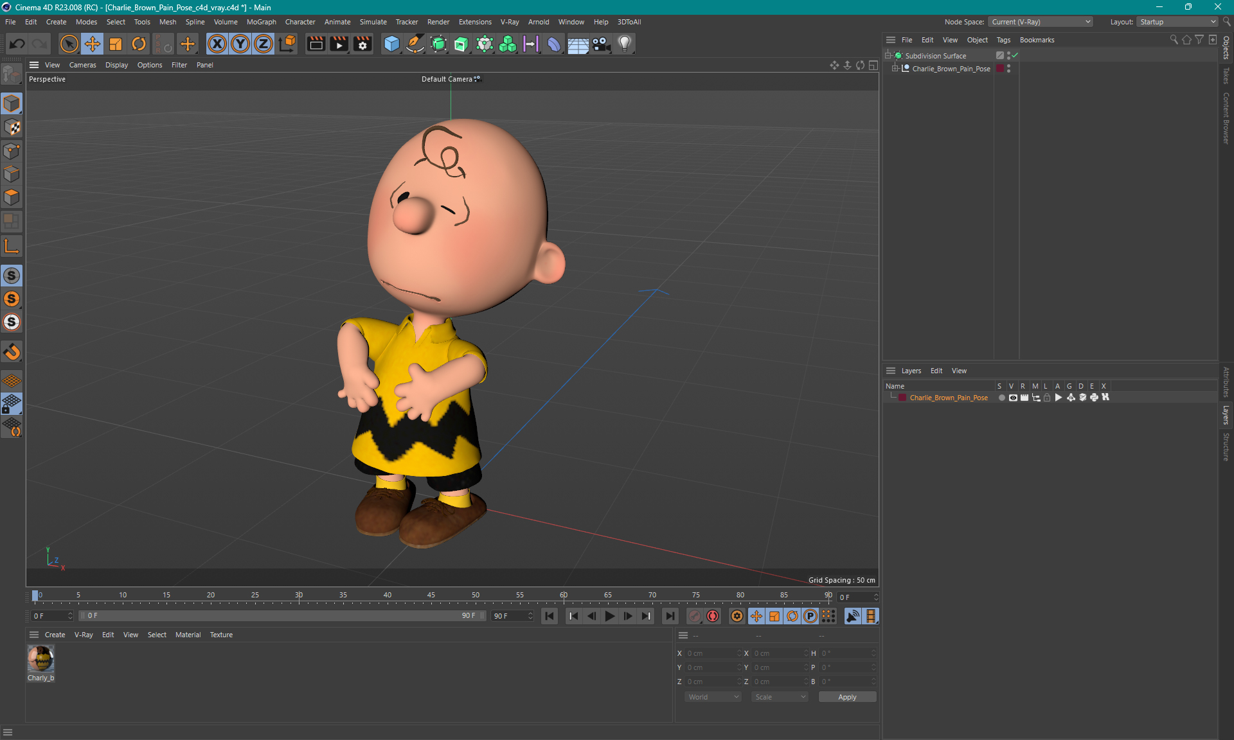Image resolution: width=1234 pixels, height=740 pixels.
Task: Open Edit Render Settings gear clapperboard
Action: click(363, 44)
